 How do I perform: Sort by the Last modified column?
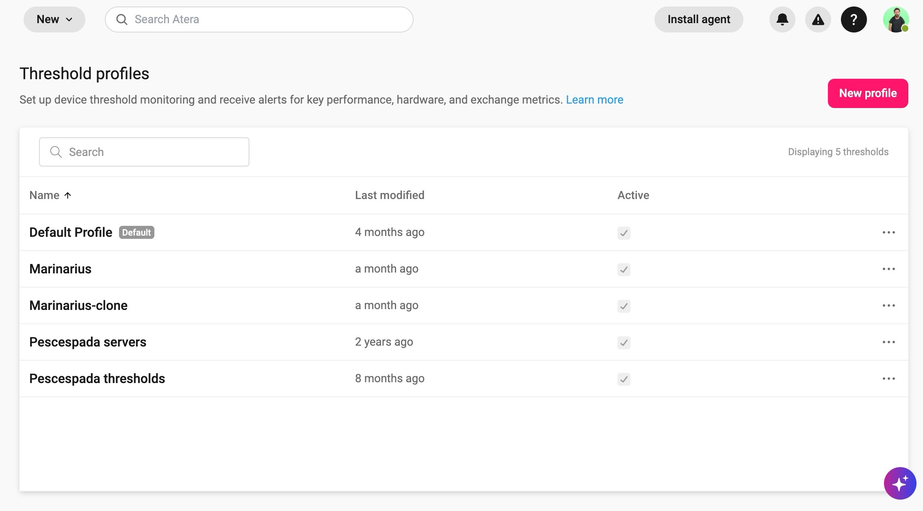pos(390,195)
